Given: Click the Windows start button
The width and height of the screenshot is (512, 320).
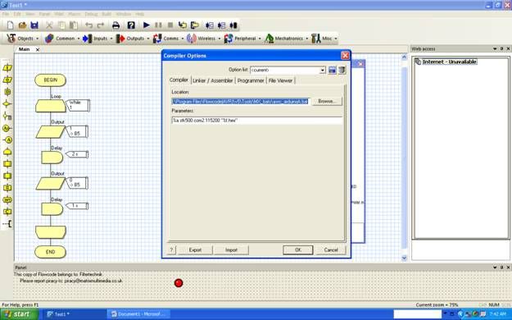Looking at the screenshot, I should point(19,314).
